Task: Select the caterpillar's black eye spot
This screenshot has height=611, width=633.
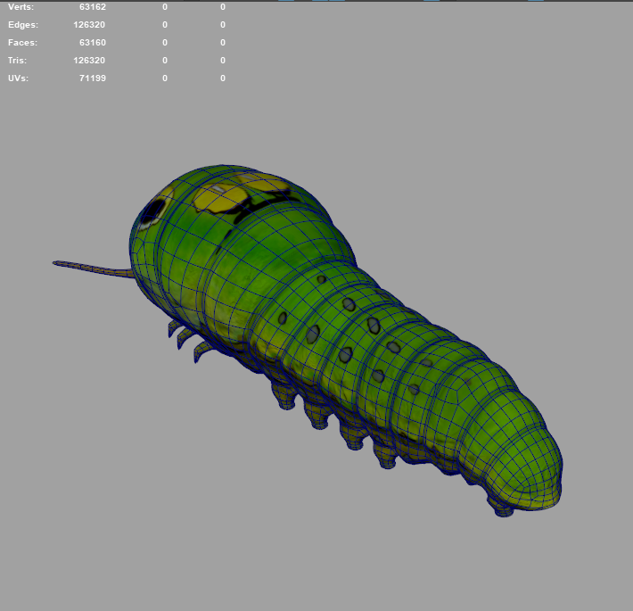Action: click(x=153, y=211)
